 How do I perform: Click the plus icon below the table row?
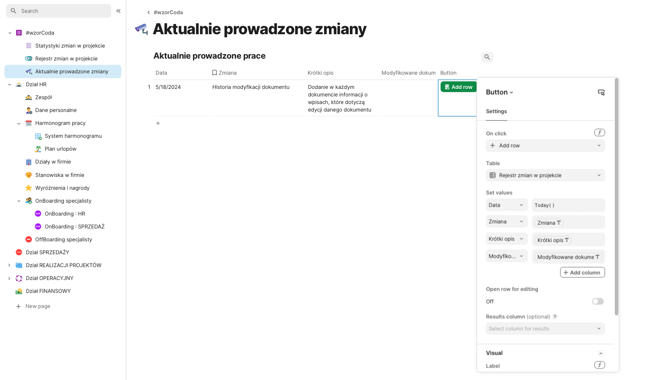pos(158,123)
